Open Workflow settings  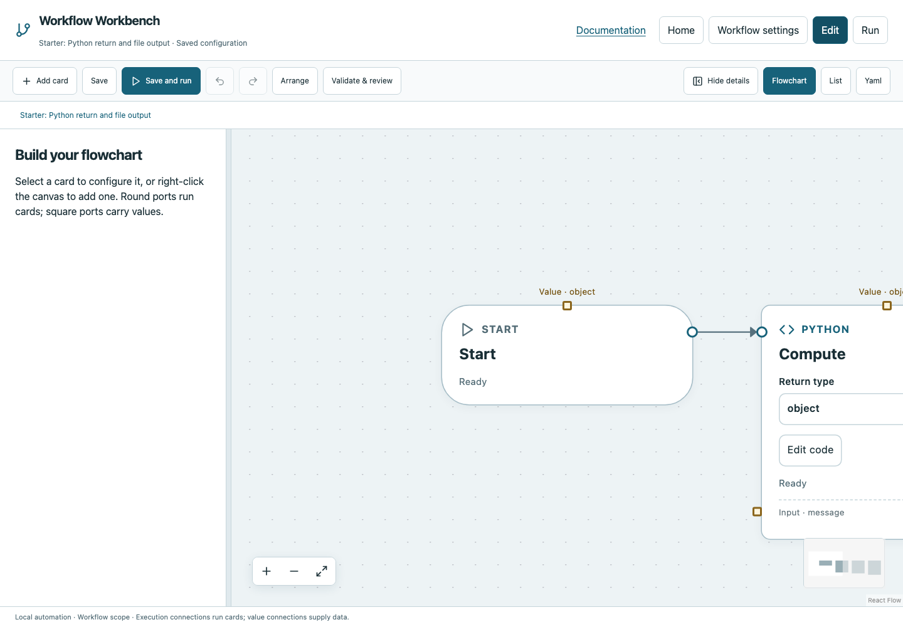click(758, 30)
